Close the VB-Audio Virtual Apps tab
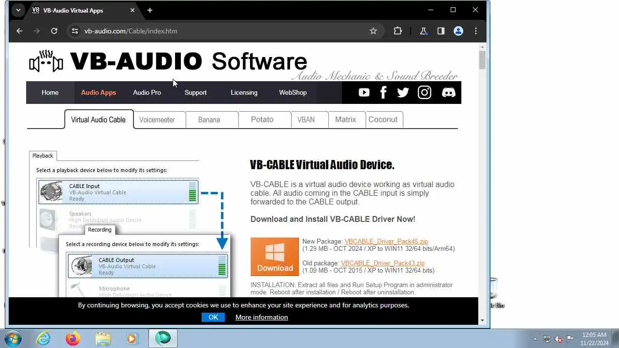Screen dimensions: 619x348 tap(133, 10)
